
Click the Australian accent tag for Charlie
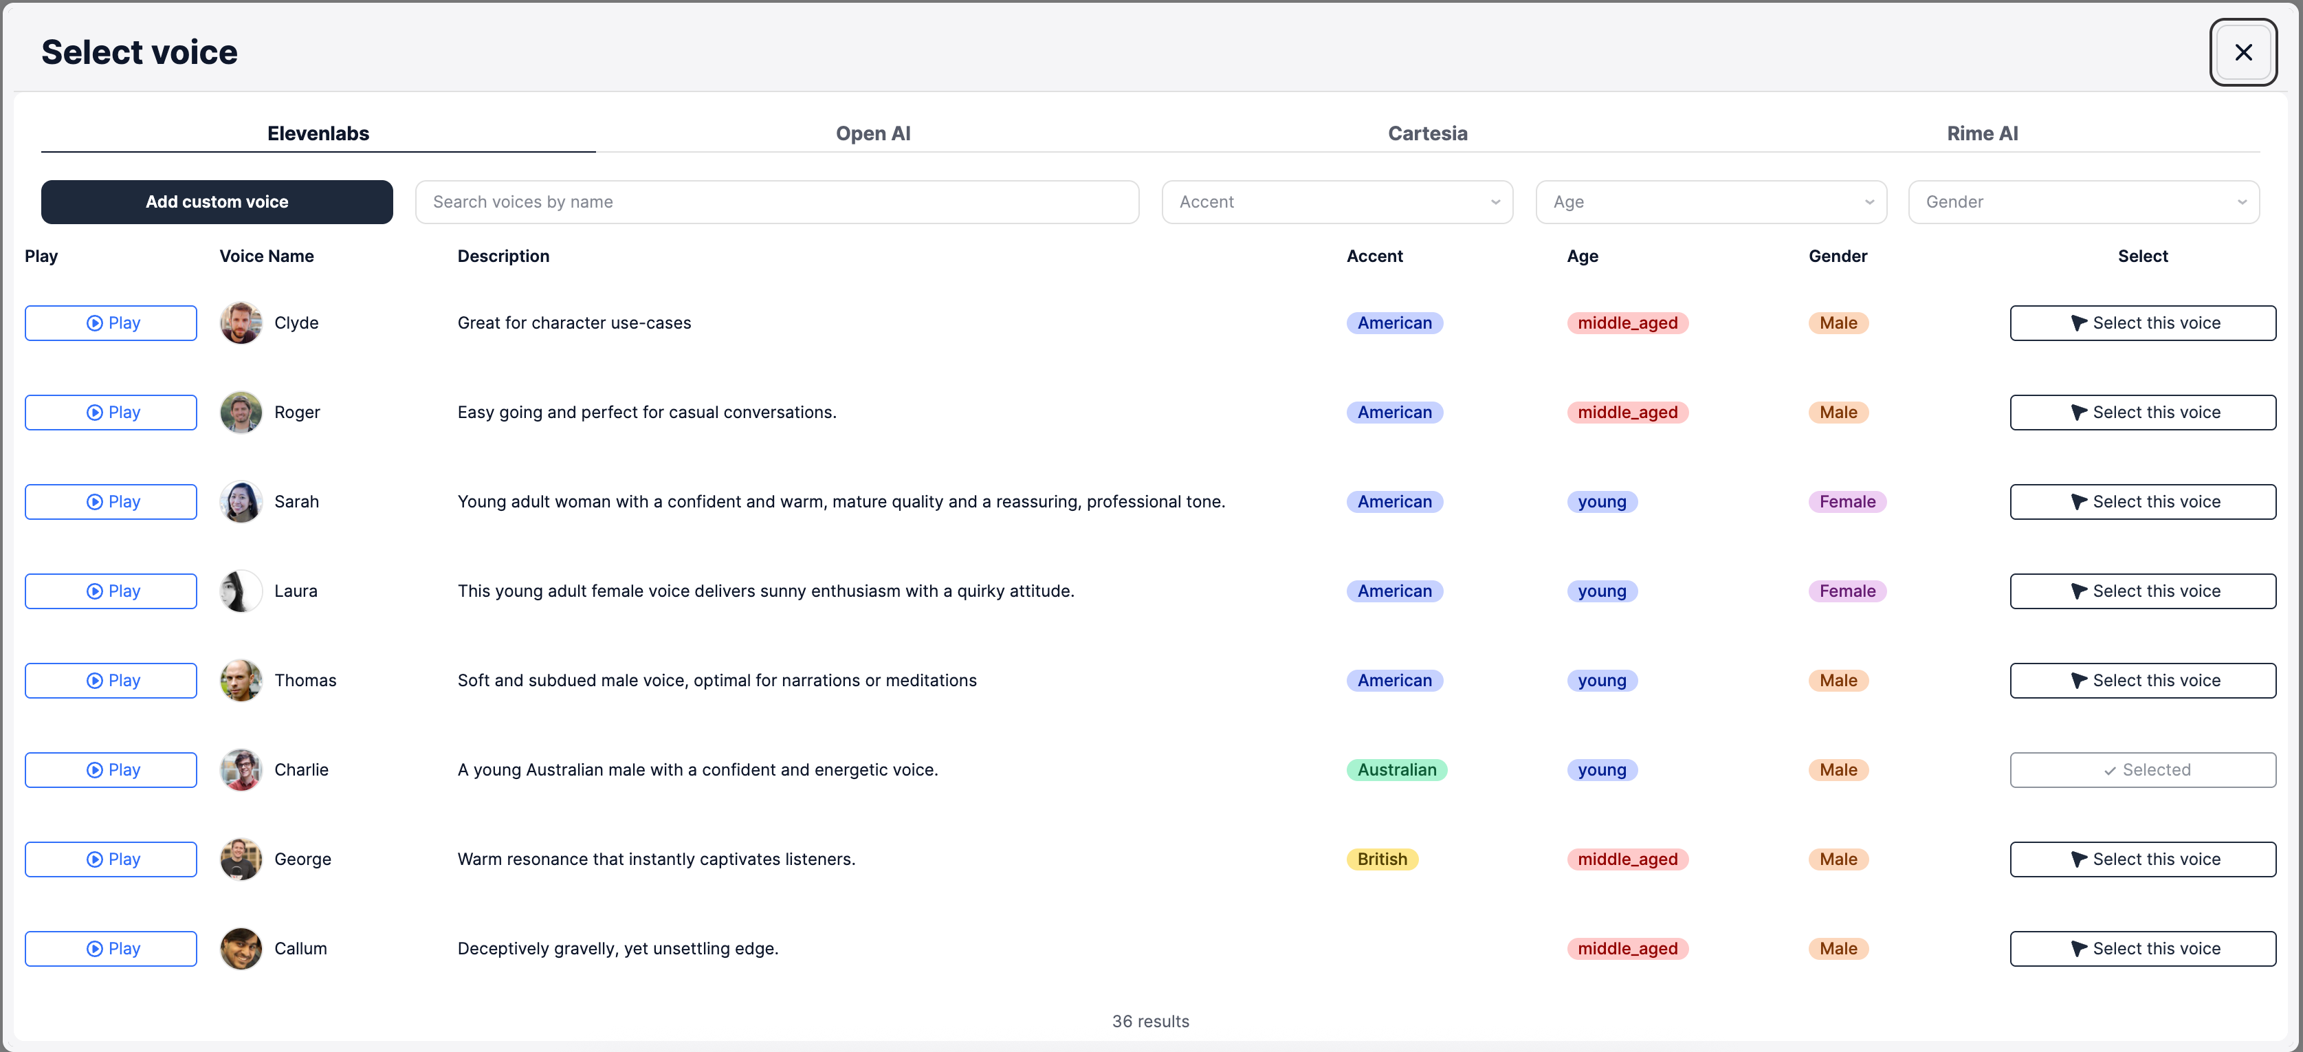point(1396,769)
